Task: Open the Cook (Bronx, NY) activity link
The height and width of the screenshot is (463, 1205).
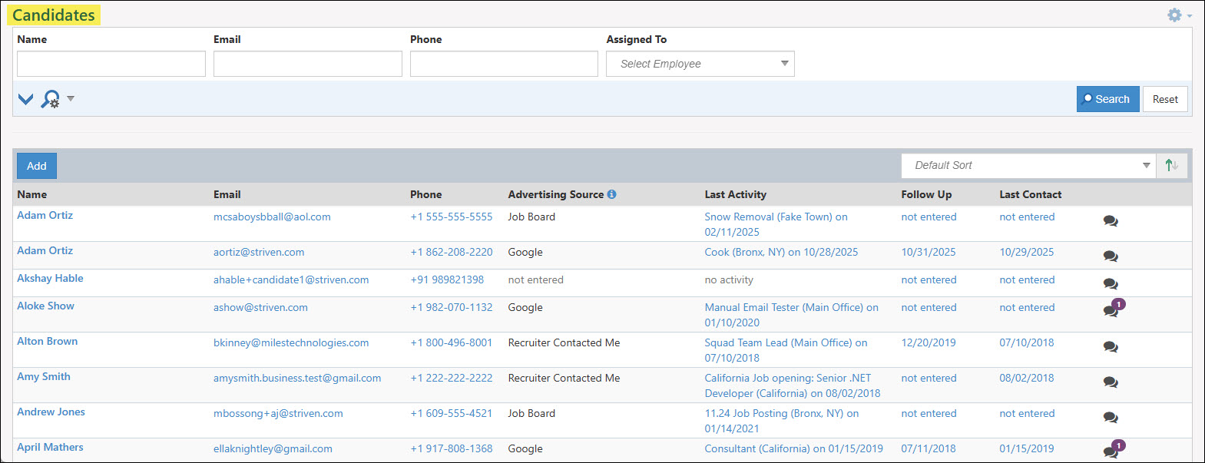Action: 781,252
